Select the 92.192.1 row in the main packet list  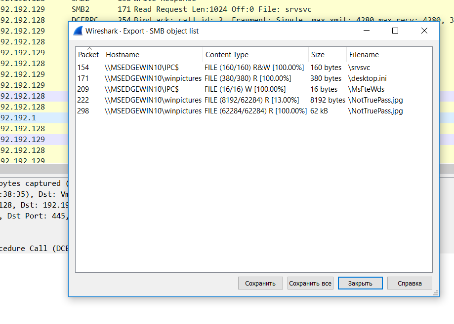click(x=34, y=118)
